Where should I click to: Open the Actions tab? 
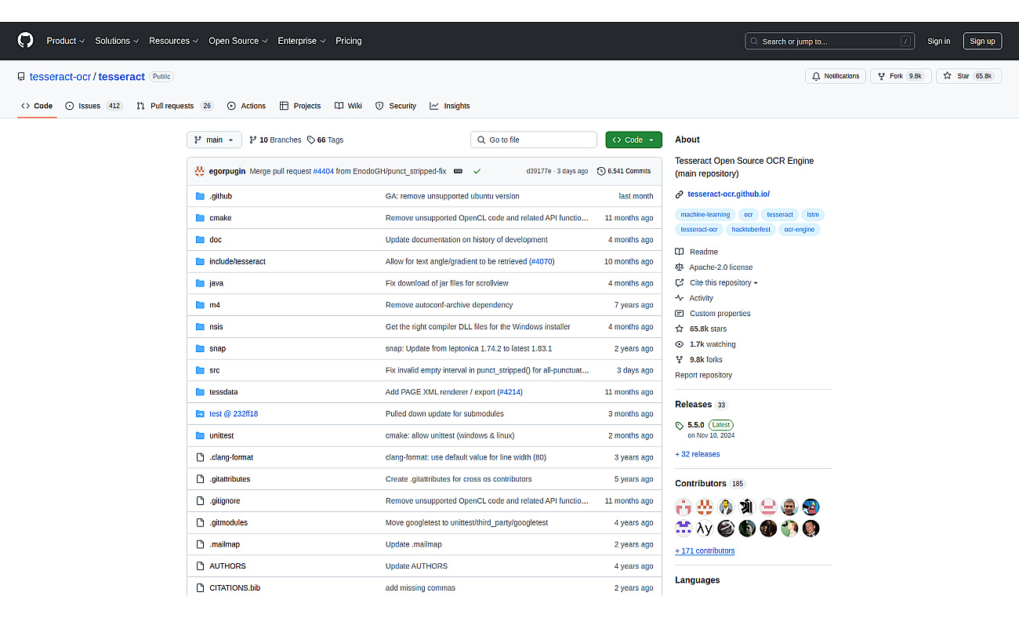246,106
